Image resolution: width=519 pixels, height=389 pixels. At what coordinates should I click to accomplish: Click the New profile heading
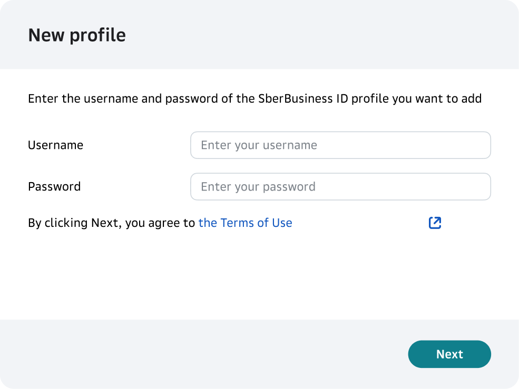77,35
